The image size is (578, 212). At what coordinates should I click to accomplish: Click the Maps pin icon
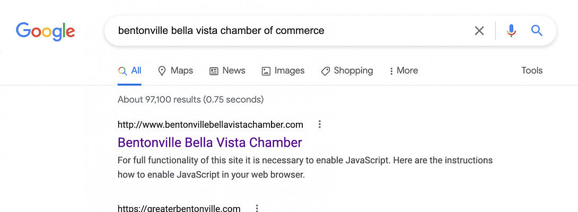(162, 71)
